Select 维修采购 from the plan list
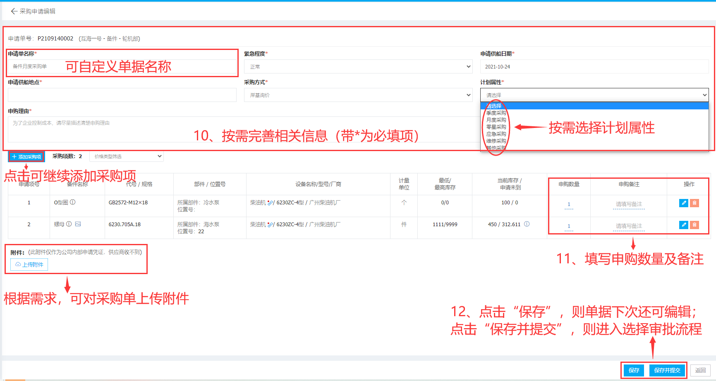This screenshot has height=381, width=716. click(x=594, y=141)
